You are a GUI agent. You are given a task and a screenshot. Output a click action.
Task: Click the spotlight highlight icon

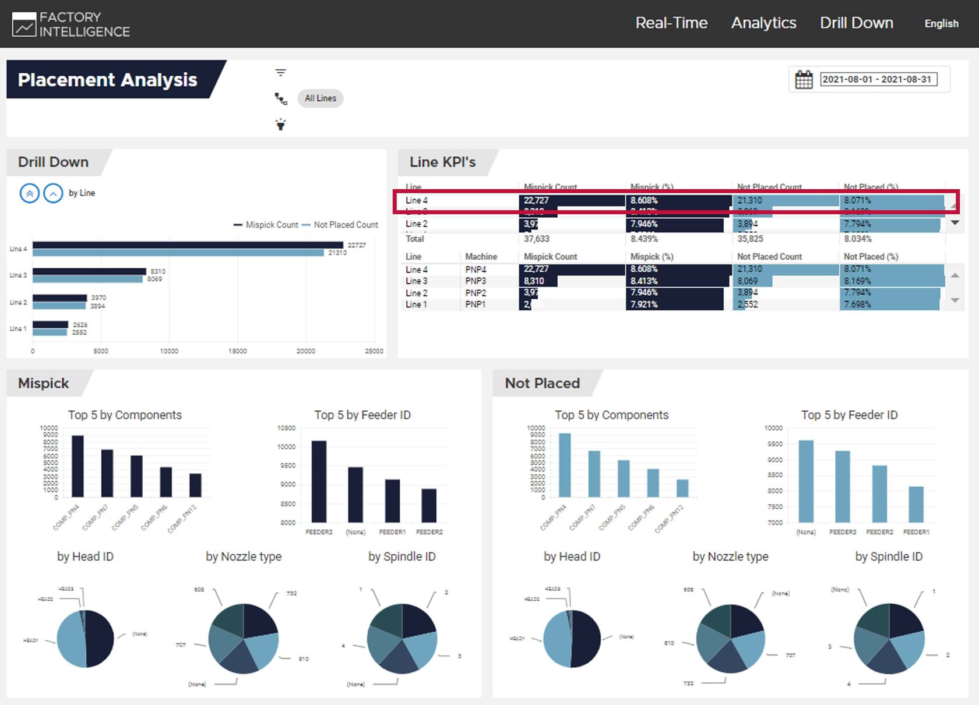point(281,124)
